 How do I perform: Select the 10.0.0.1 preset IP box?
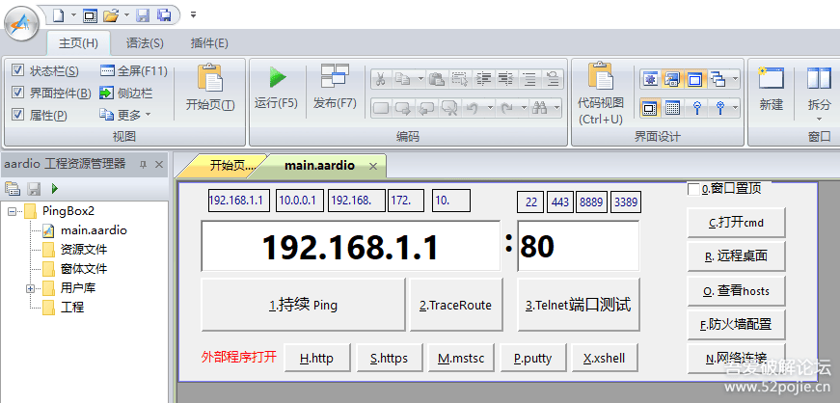[x=300, y=201]
